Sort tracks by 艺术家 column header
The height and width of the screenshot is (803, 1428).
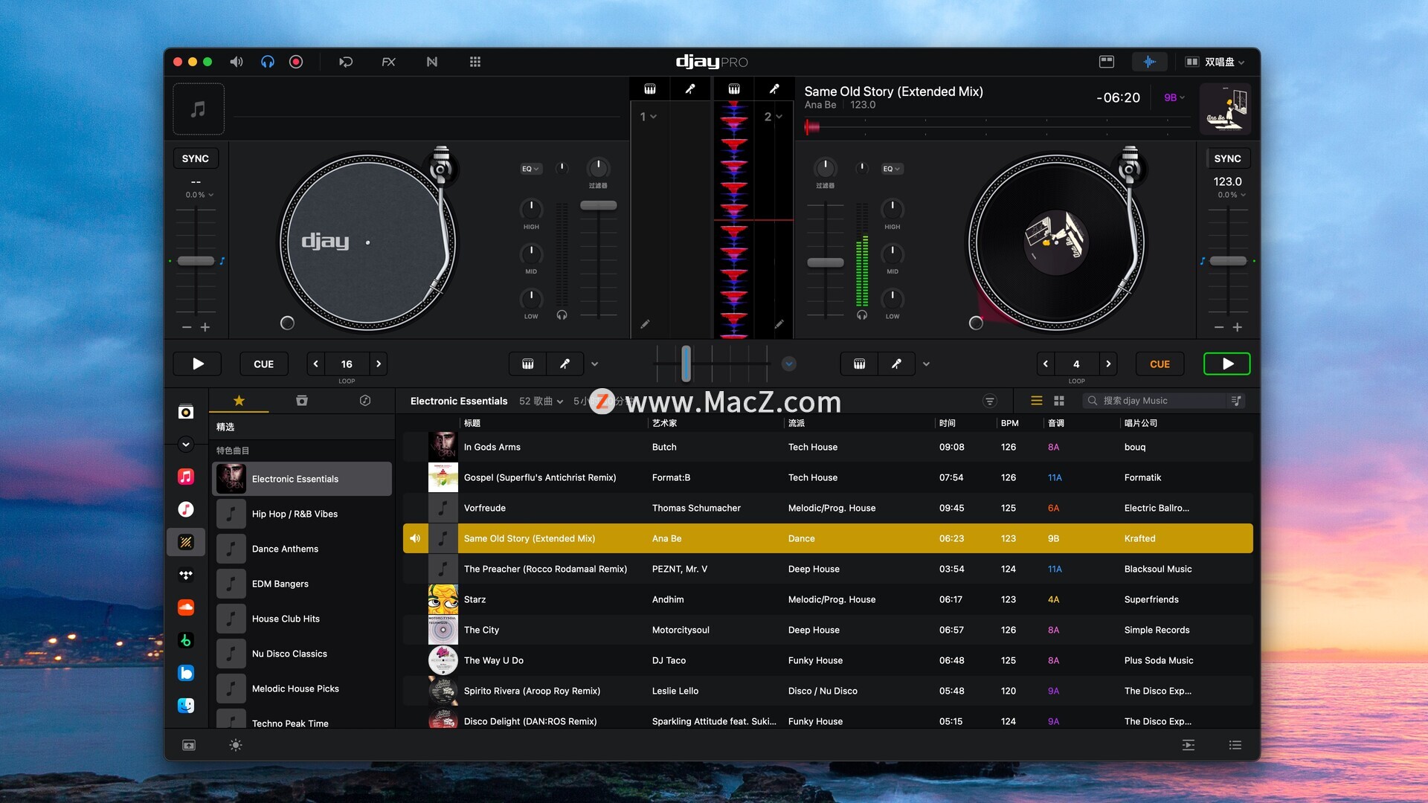pos(664,423)
